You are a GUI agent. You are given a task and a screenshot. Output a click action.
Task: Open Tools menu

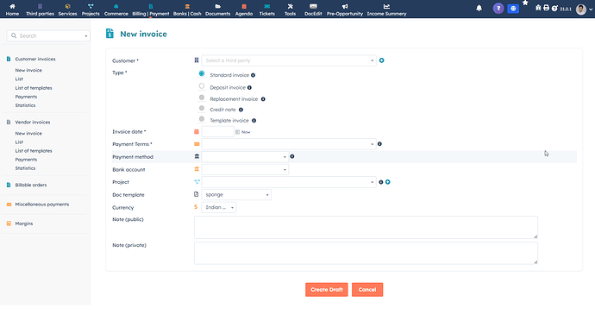pyautogui.click(x=290, y=9)
